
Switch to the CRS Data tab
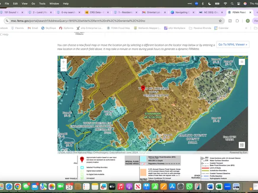tap(97, 13)
